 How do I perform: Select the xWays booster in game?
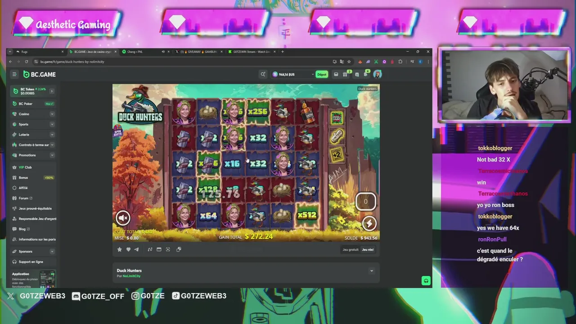click(337, 118)
